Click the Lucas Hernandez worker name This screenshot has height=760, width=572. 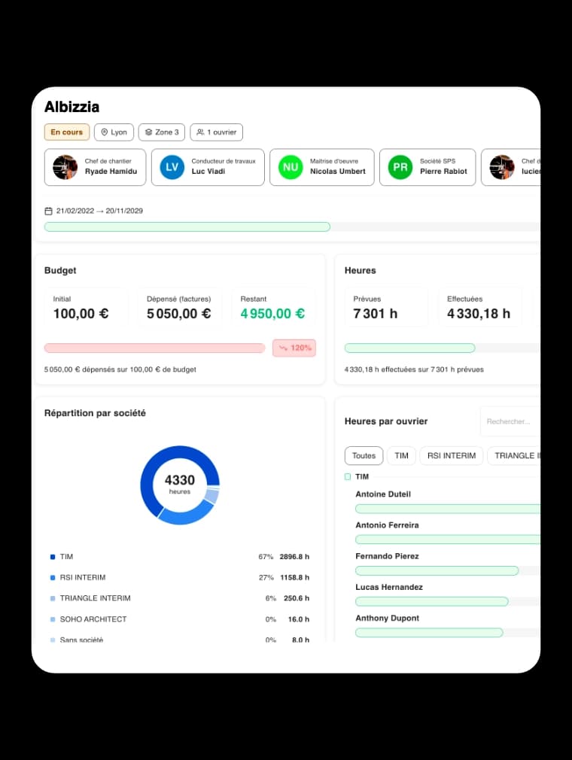[x=389, y=588]
